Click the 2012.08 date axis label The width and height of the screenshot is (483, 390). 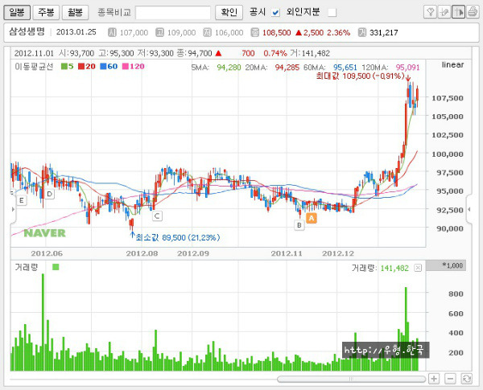pyautogui.click(x=142, y=253)
